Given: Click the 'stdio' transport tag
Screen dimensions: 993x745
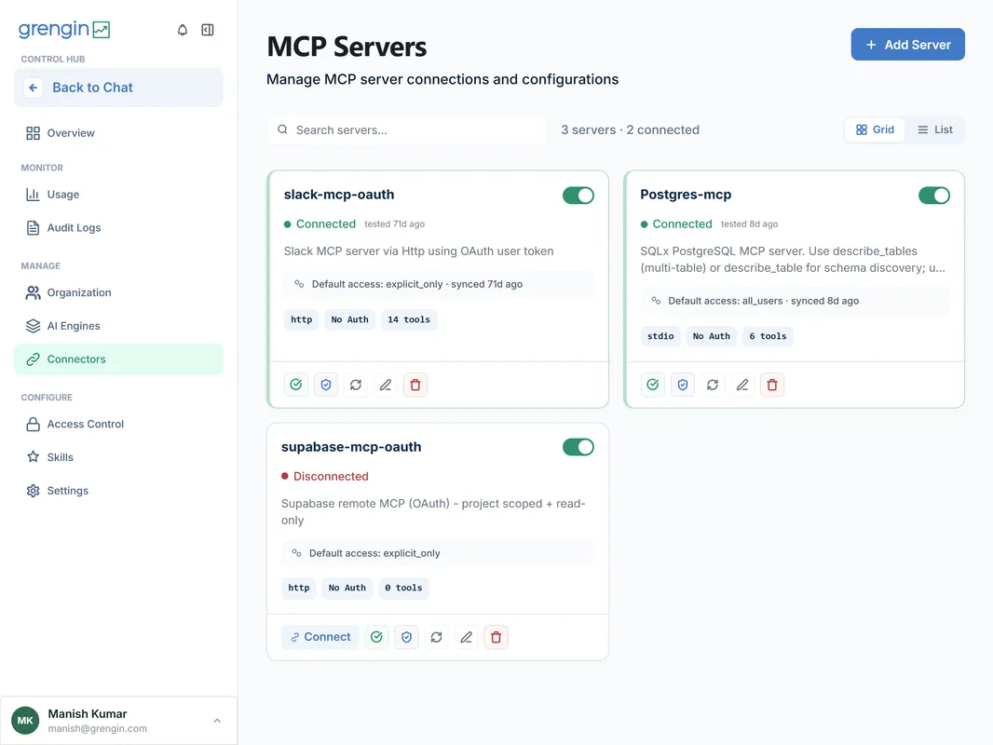Looking at the screenshot, I should (x=660, y=336).
